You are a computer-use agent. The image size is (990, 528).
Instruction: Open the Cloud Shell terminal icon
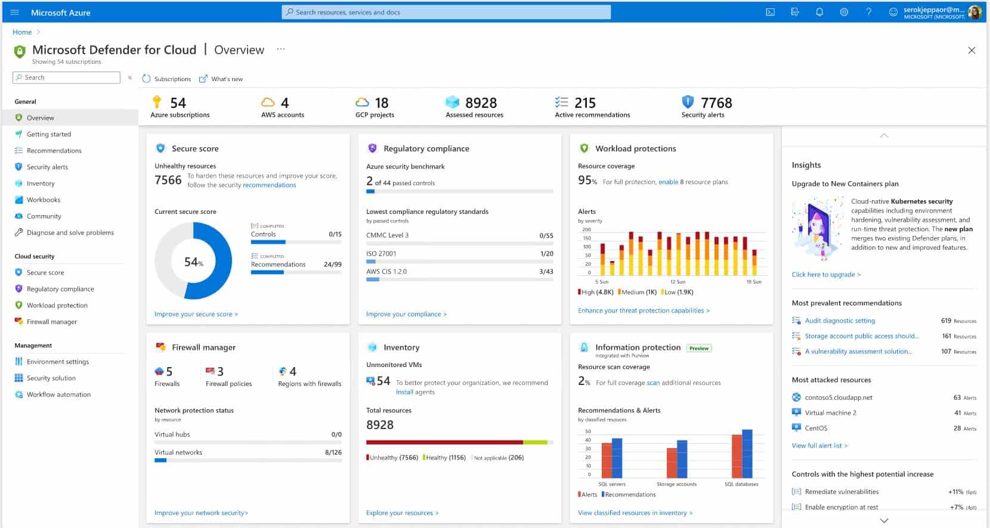pos(770,12)
